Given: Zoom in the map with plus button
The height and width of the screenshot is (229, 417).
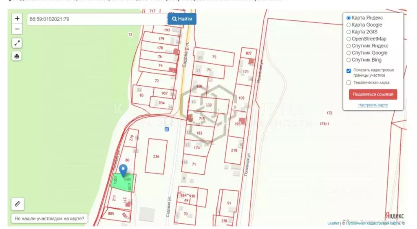Looking at the screenshot, I should point(17,19).
